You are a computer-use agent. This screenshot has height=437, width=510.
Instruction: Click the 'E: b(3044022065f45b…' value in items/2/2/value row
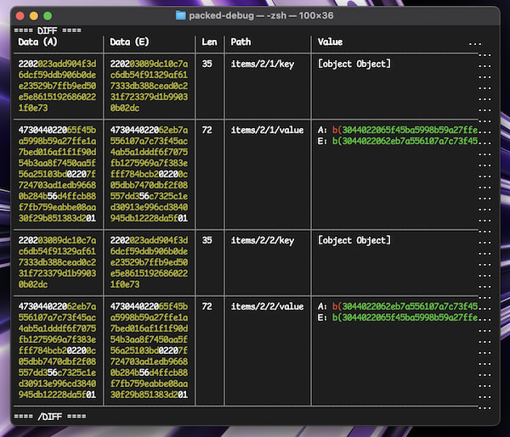click(x=405, y=317)
